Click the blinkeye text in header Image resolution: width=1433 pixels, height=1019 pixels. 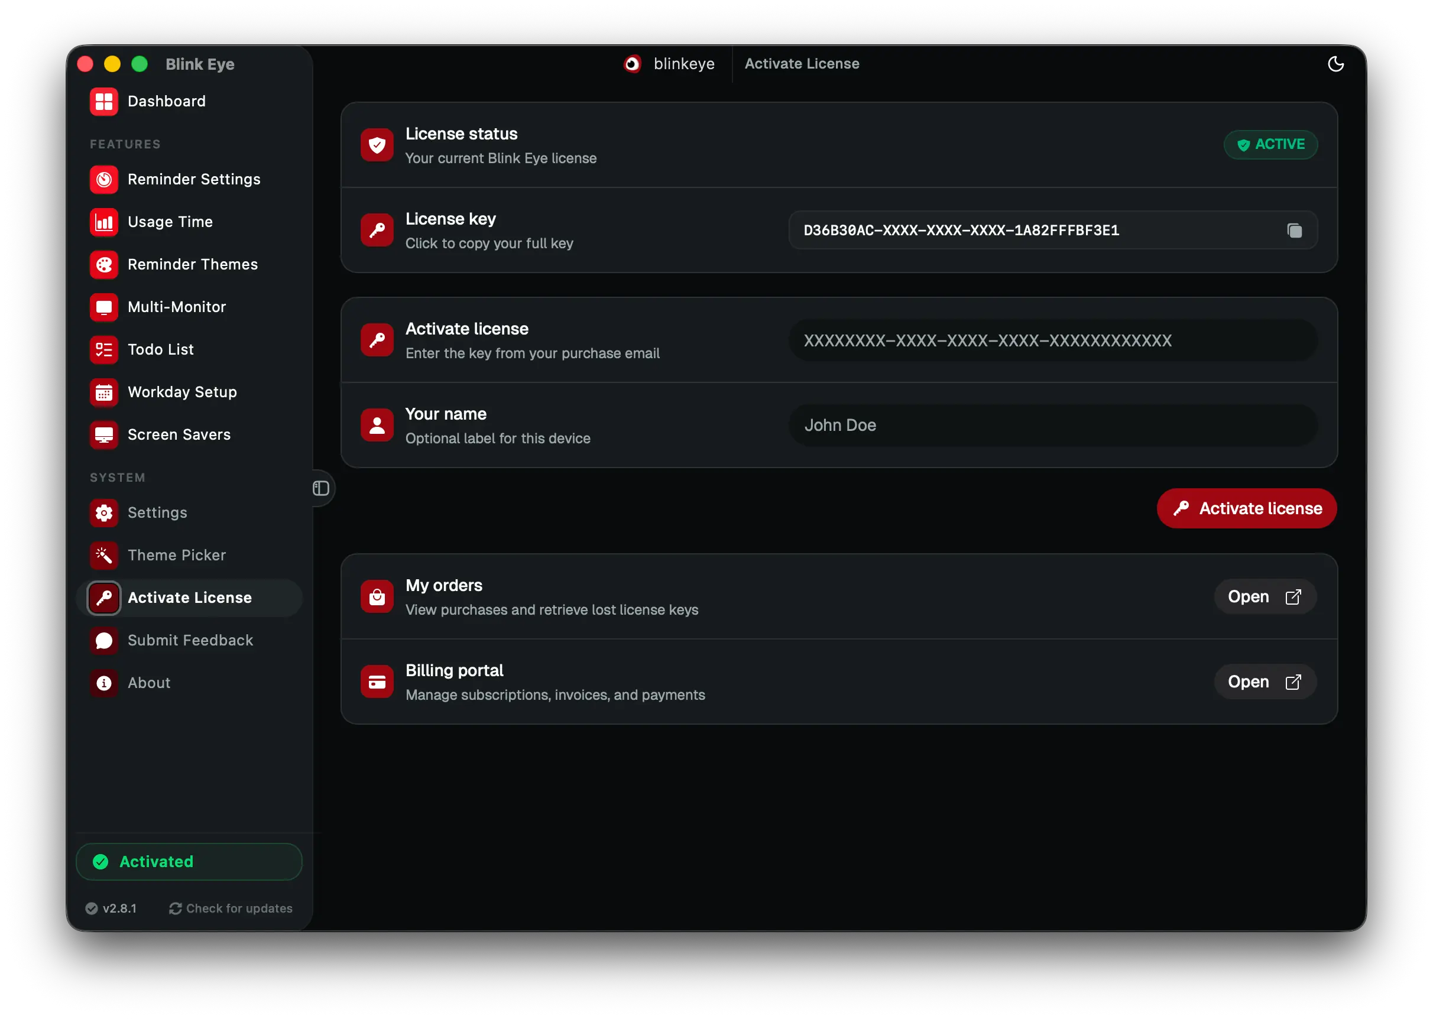click(685, 64)
